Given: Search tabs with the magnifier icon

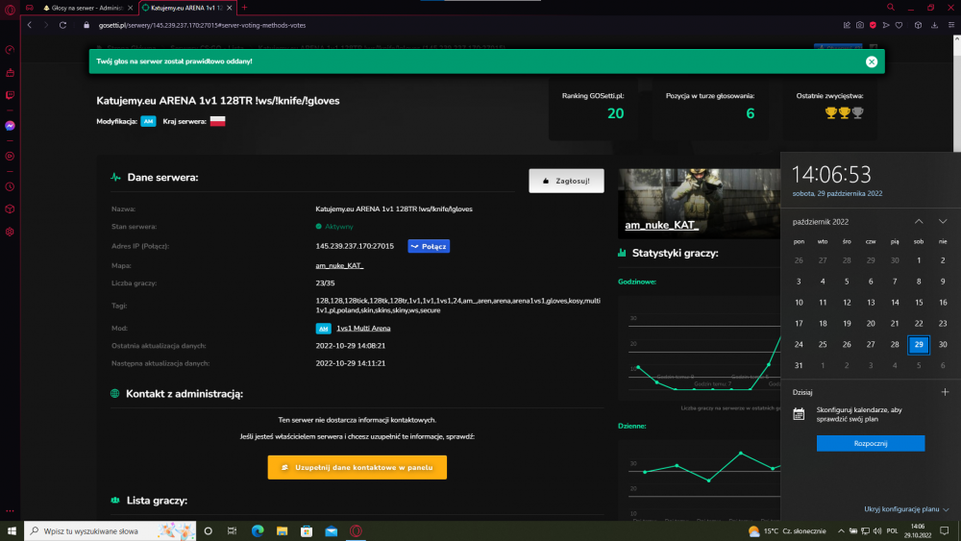Looking at the screenshot, I should pos(891,8).
